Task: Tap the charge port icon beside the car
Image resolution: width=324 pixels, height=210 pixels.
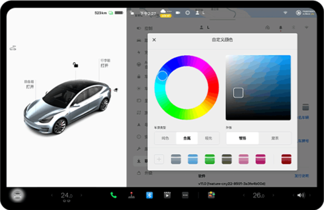Action: coord(116,90)
